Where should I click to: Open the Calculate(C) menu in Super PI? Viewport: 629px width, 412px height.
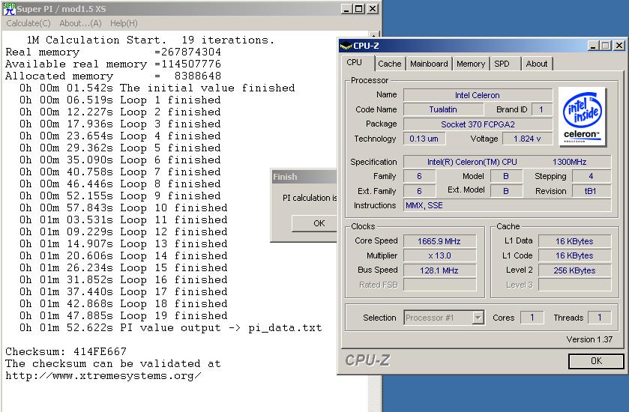click(x=28, y=23)
